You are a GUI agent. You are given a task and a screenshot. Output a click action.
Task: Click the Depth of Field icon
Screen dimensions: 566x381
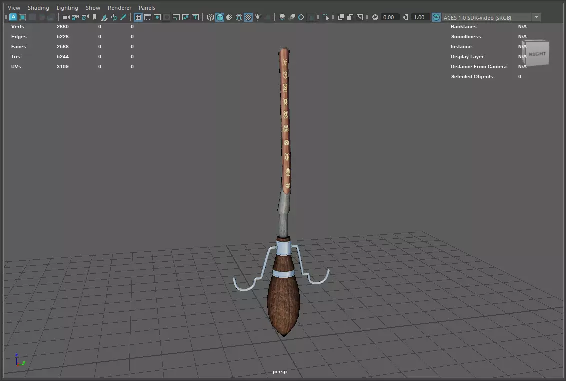[311, 17]
